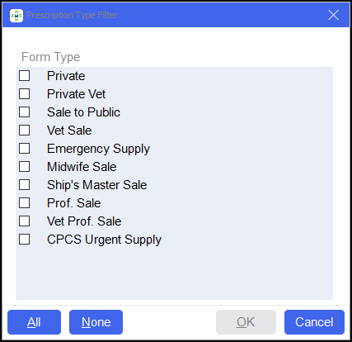
Task: Click the Form Type heading
Action: point(51,57)
